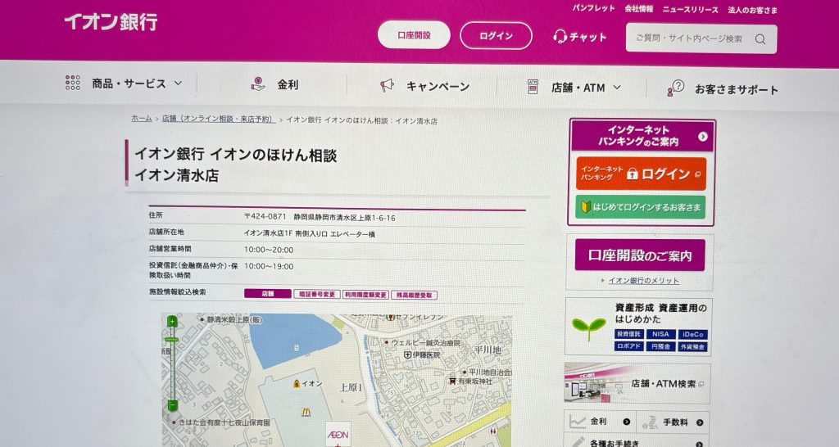Toggle the 店舗 facility filter
Screen dimensions: 839x447
[267, 294]
